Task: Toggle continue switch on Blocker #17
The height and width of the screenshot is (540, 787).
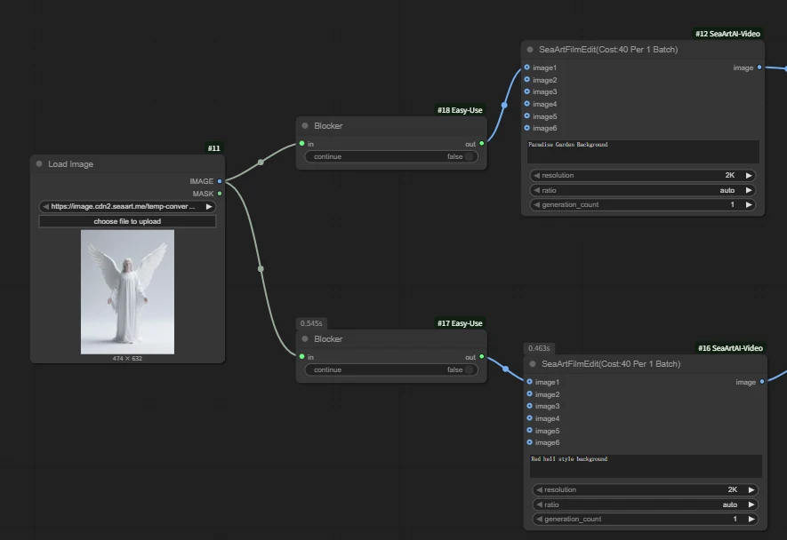Action: 469,370
